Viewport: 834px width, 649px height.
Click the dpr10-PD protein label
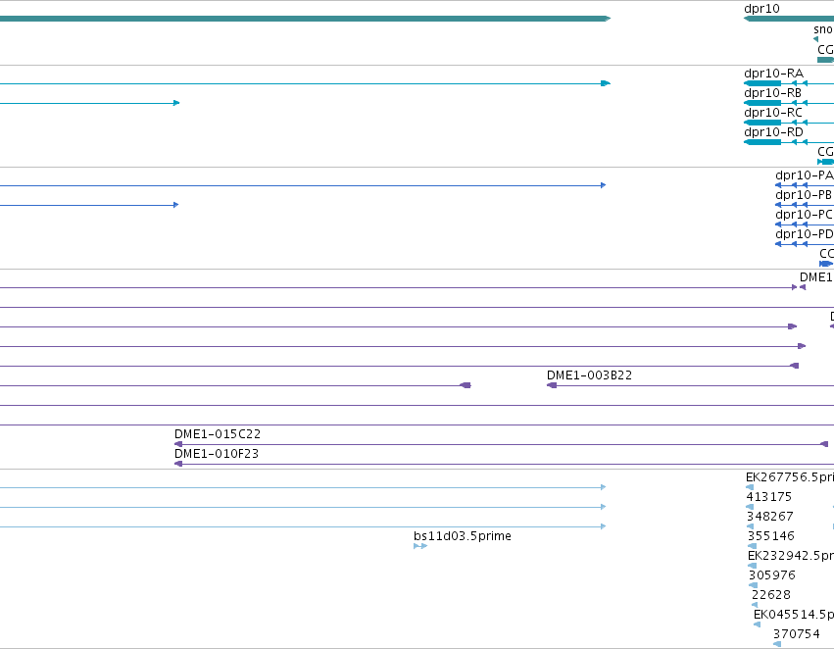(805, 234)
